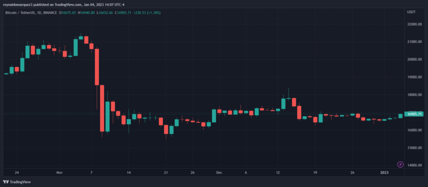Click the 15000.00 price axis label
This screenshot has height=187, width=428.
415,148
